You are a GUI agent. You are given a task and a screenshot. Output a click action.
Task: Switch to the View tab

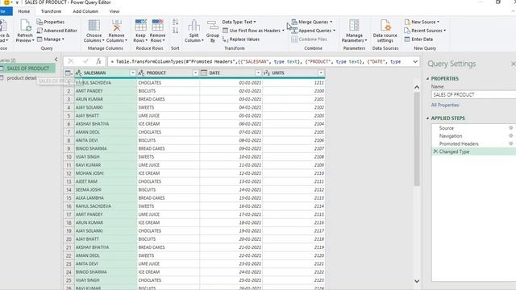(114, 11)
